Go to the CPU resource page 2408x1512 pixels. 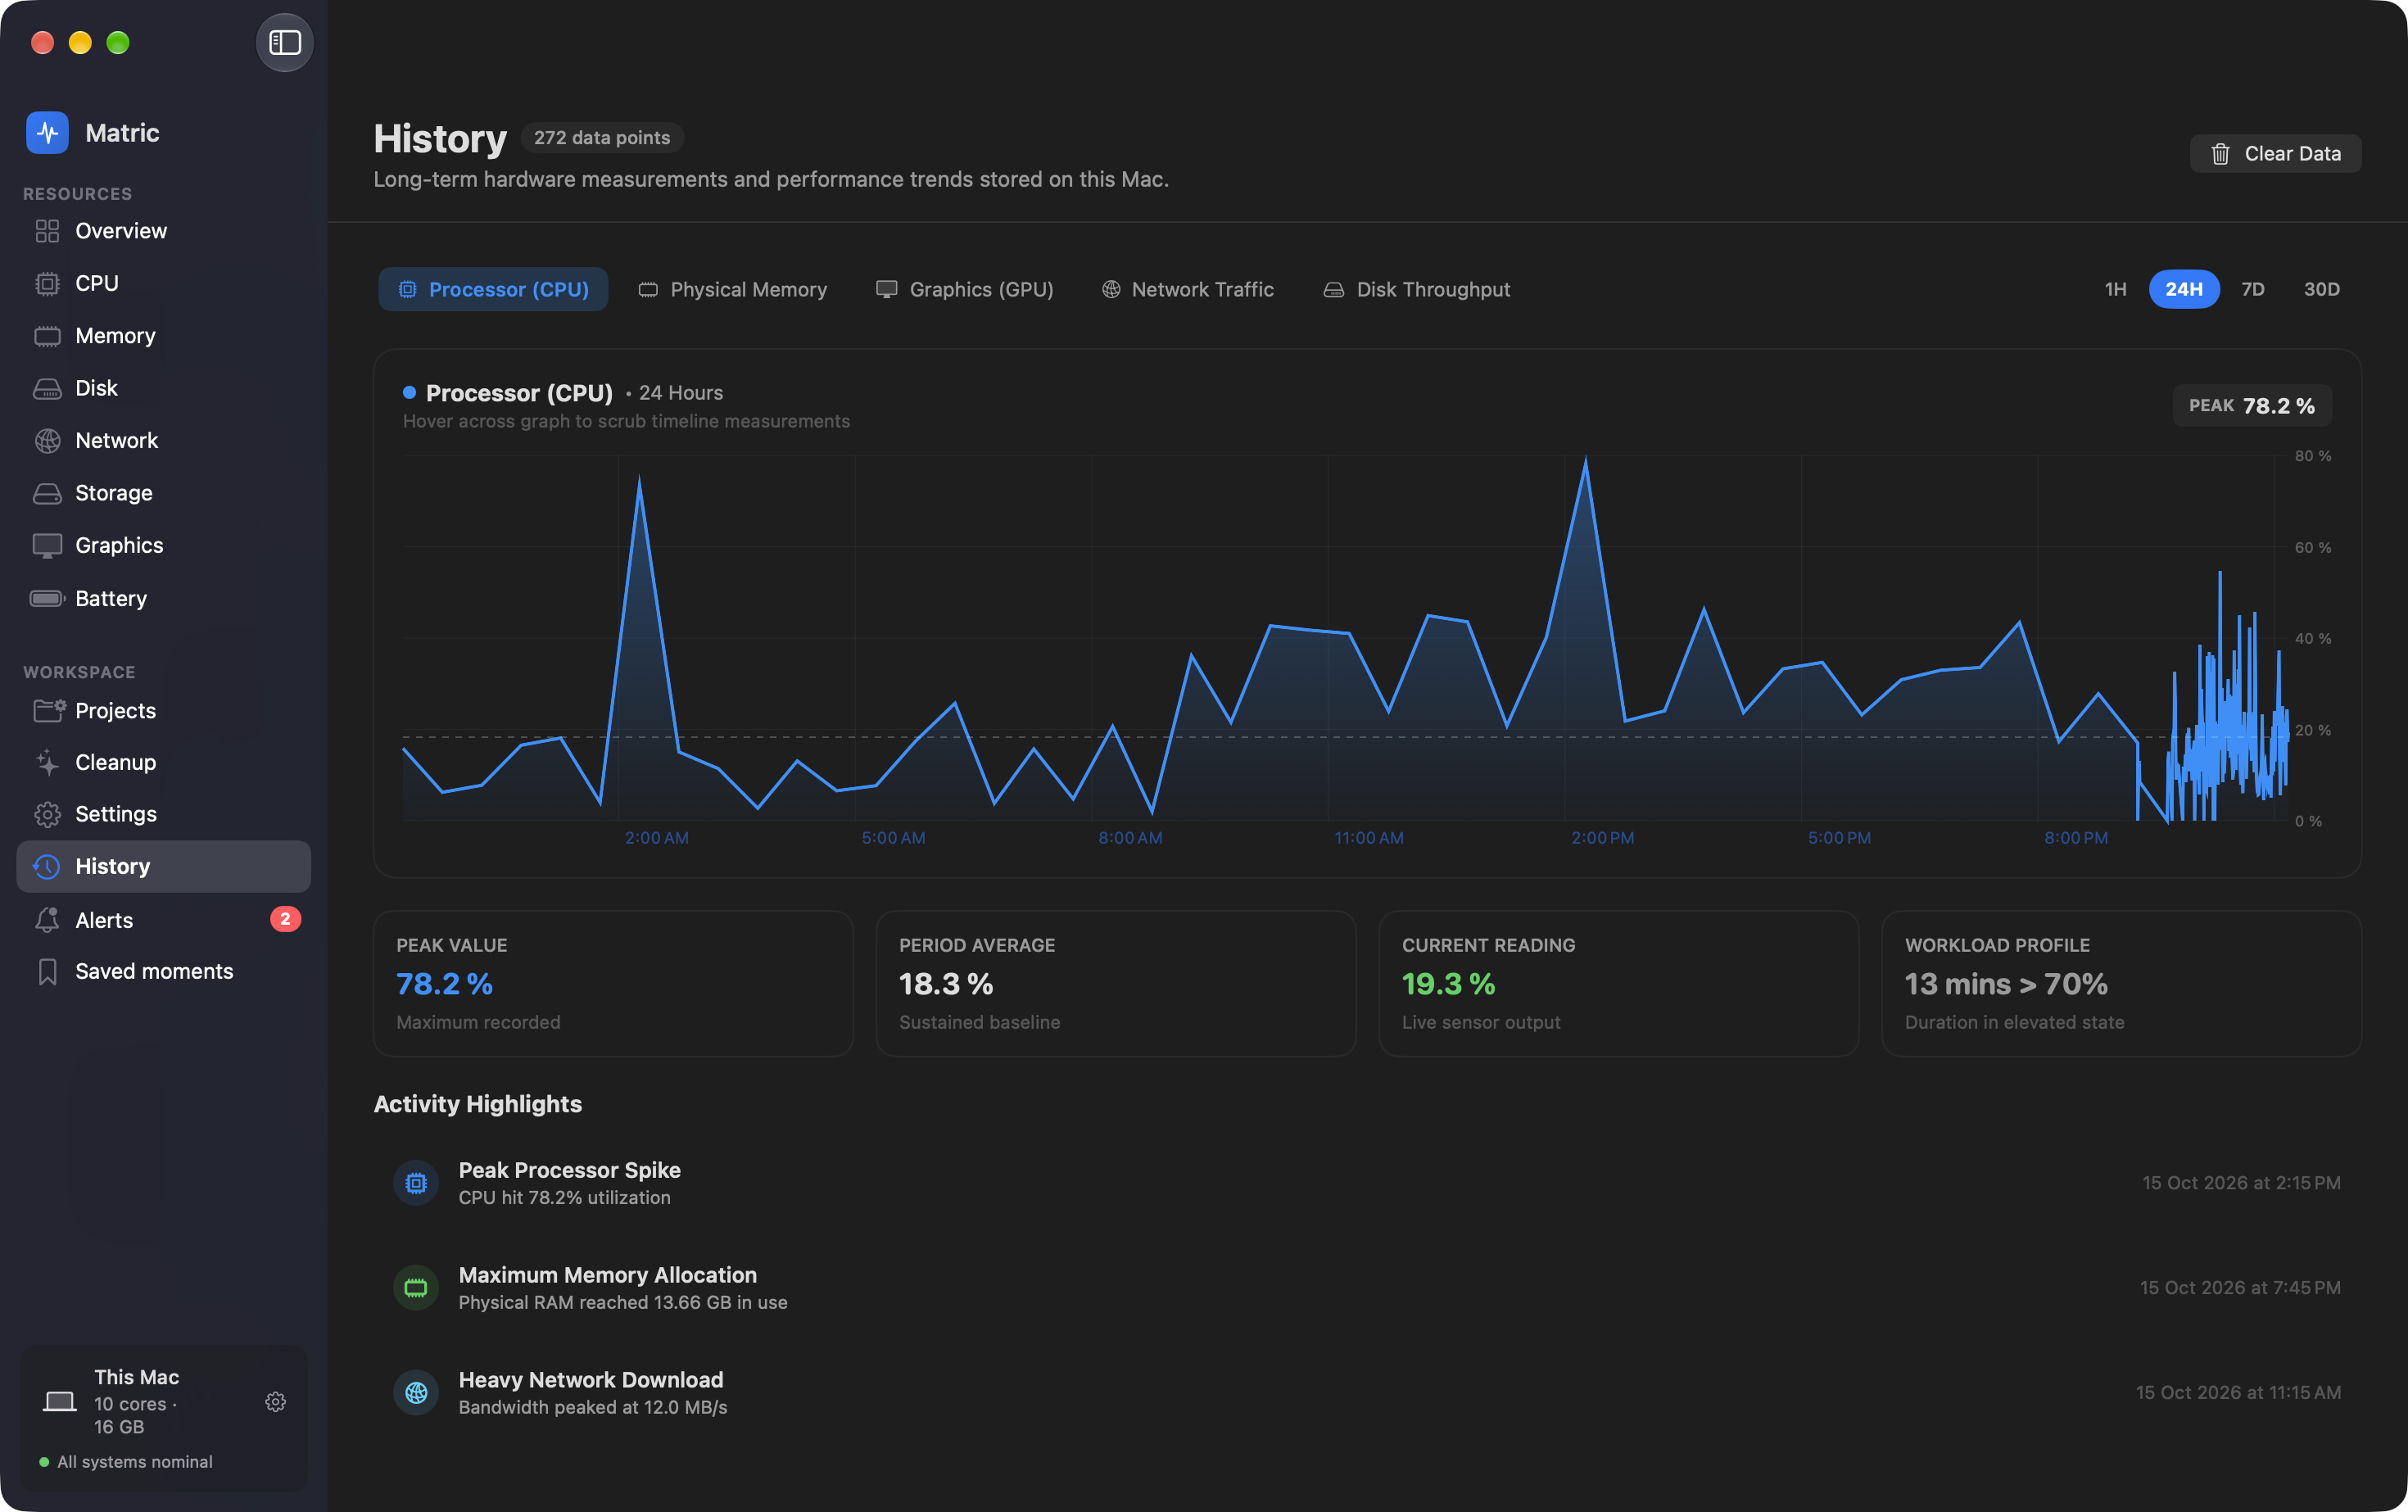point(164,283)
